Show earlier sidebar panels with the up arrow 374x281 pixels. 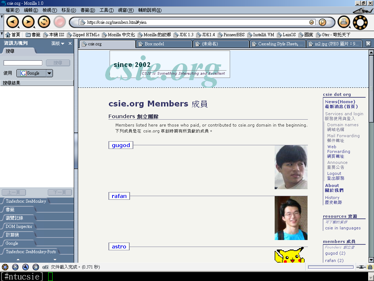click(18, 259)
